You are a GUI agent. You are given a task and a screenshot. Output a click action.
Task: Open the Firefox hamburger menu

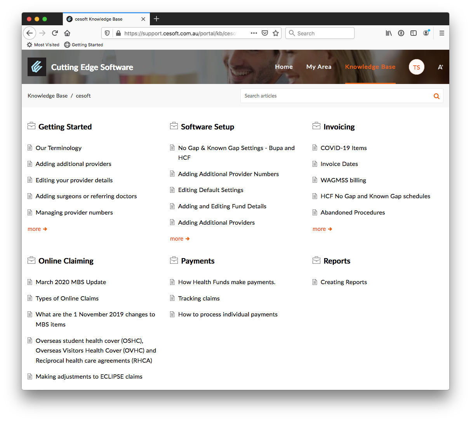(441, 33)
